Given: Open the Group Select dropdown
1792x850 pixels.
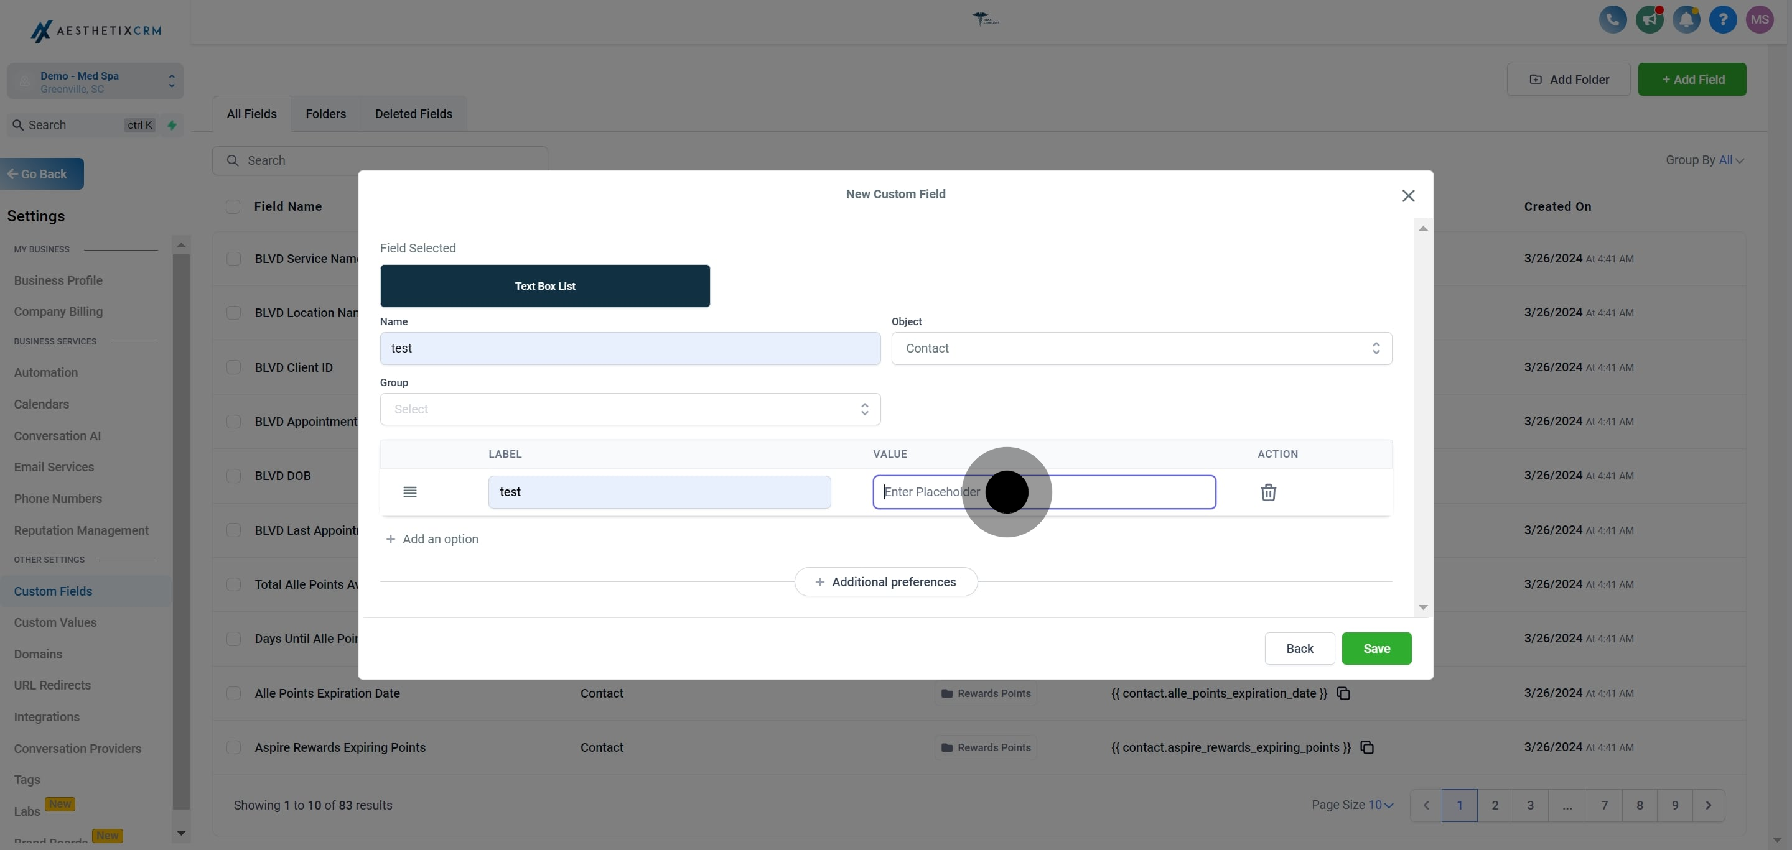Looking at the screenshot, I should click(630, 409).
